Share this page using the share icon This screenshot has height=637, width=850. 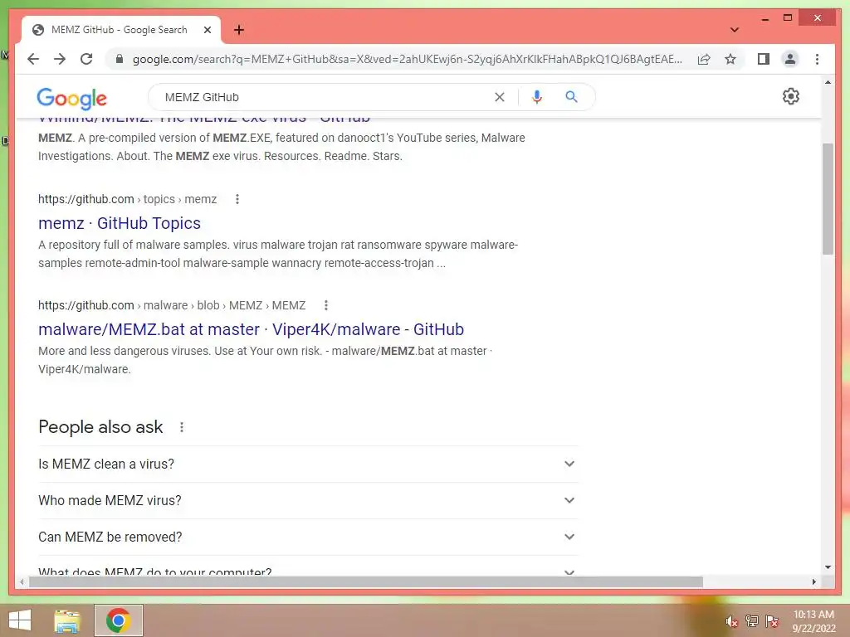point(704,59)
